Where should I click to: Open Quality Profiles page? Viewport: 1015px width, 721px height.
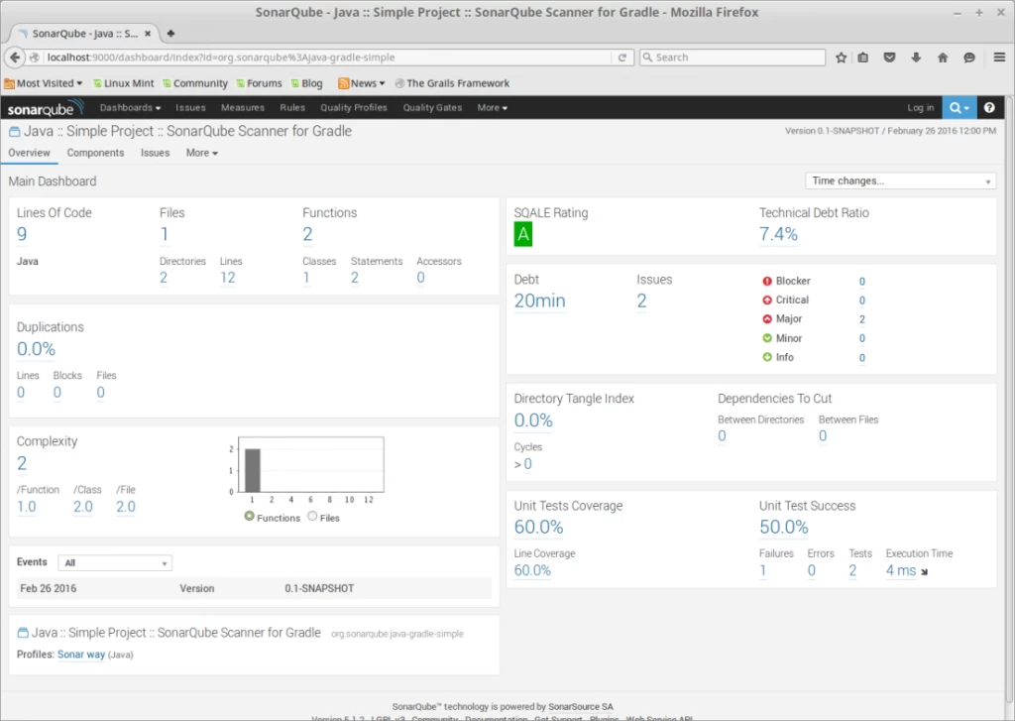tap(354, 107)
